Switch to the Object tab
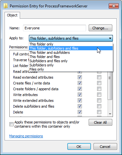Screen dimensions: 122x155 point(12,15)
